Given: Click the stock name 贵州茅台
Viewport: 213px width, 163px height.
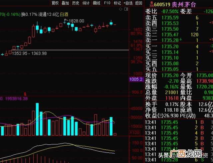Looking at the screenshot, I should tap(184, 5).
